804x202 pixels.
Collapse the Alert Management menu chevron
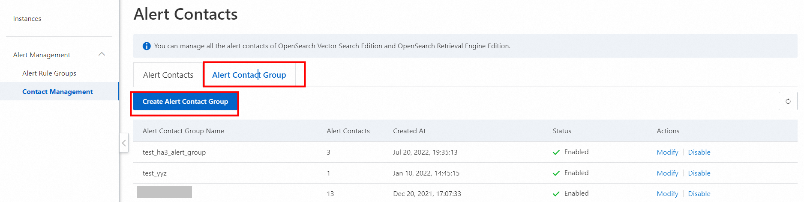[102, 54]
